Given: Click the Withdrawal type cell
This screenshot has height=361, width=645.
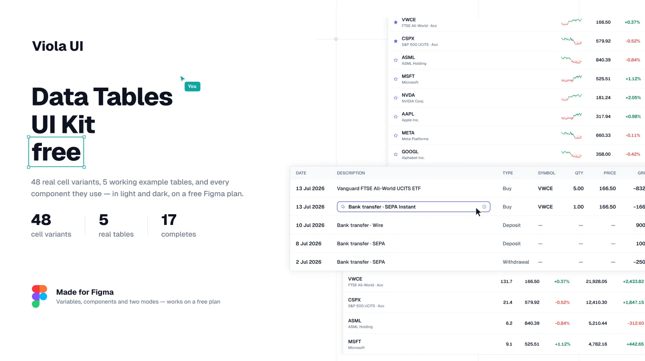Looking at the screenshot, I should pos(516,262).
